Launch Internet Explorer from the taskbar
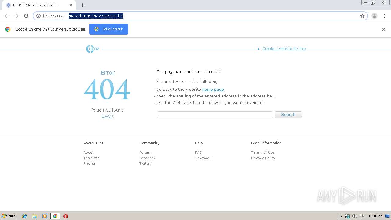 [x=24, y=216]
